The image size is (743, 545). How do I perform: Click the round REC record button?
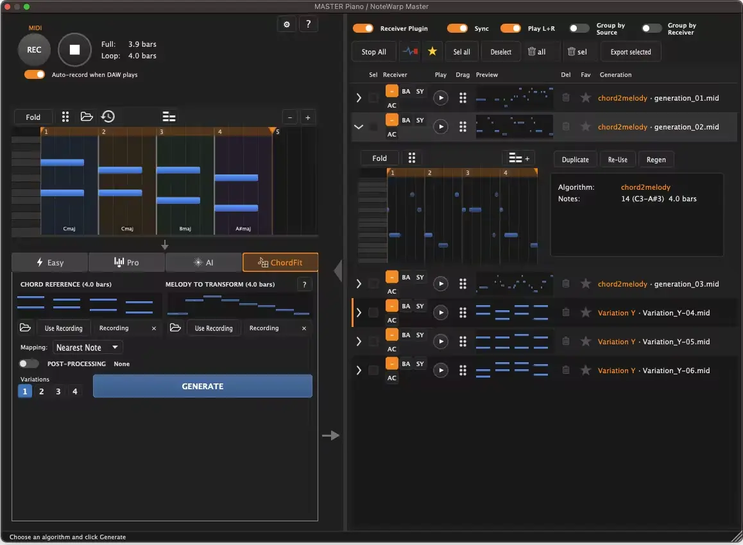click(x=34, y=50)
